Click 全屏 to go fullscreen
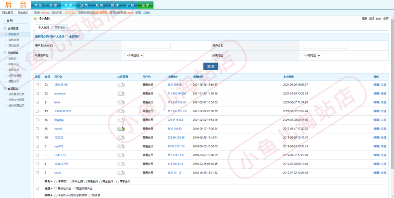Screen dimensions: 394x198 click(x=386, y=19)
